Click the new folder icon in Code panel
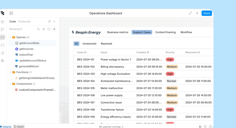 (x=49, y=29)
